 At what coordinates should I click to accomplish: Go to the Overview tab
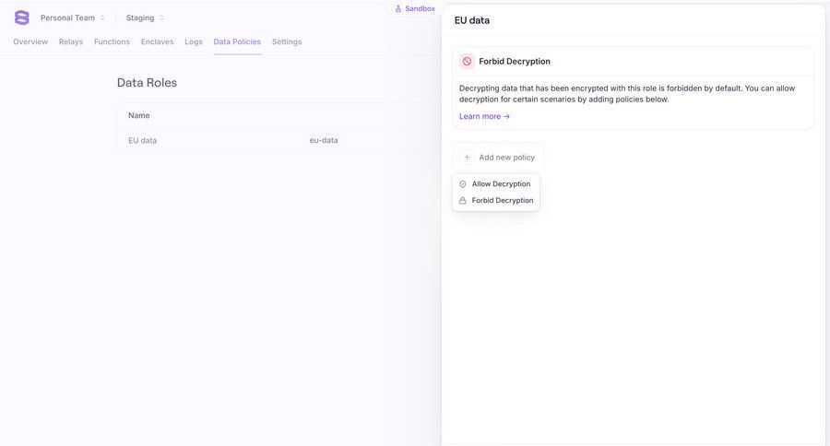point(30,41)
